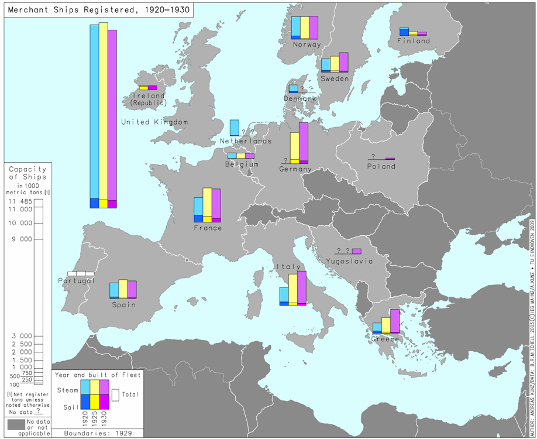The height and width of the screenshot is (439, 537).
Task: Click the 10 000 mark on capacity scale
Action: click(20, 222)
